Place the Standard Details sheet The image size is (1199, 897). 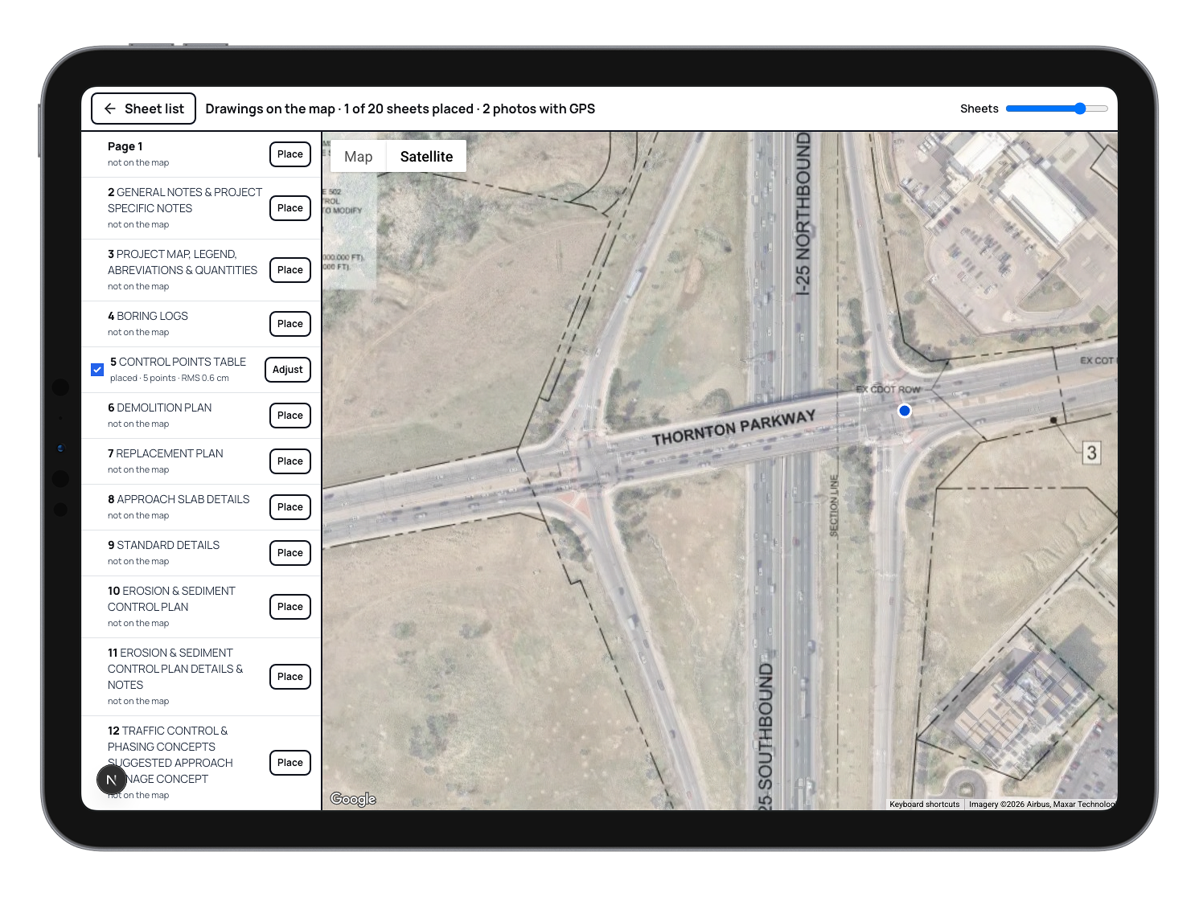click(x=290, y=553)
